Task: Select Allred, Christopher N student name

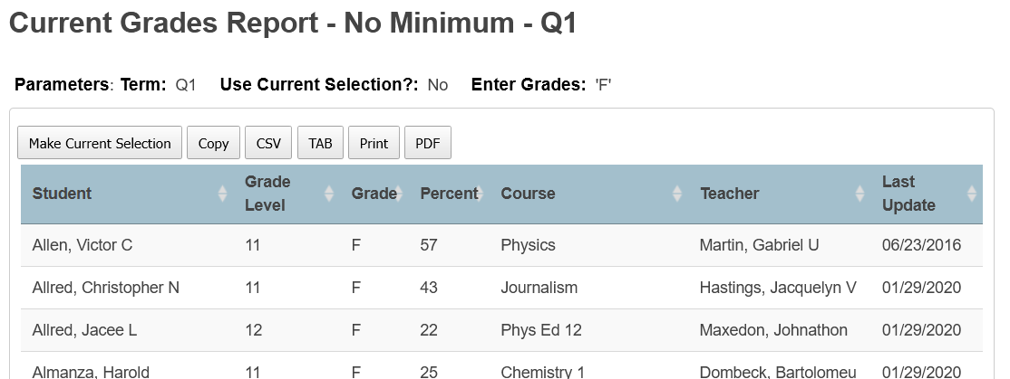Action: point(106,288)
